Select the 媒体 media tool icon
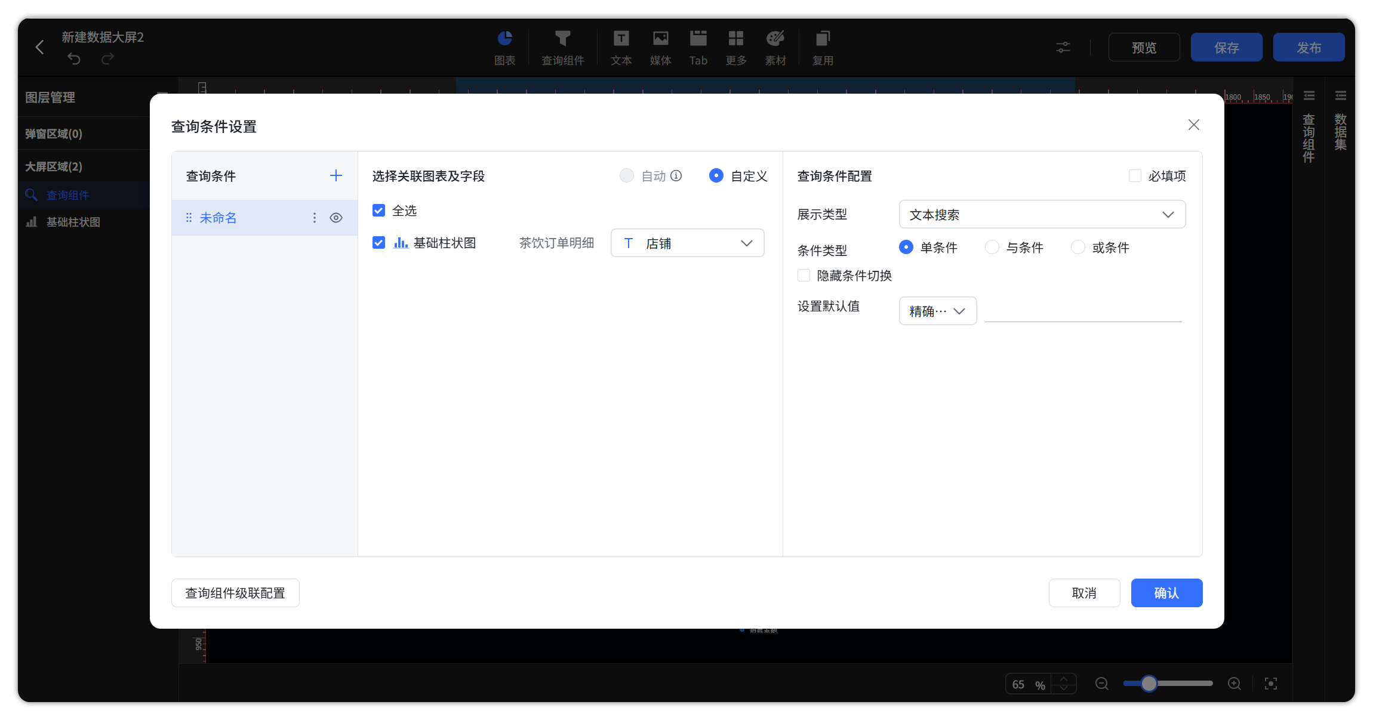 click(x=660, y=48)
